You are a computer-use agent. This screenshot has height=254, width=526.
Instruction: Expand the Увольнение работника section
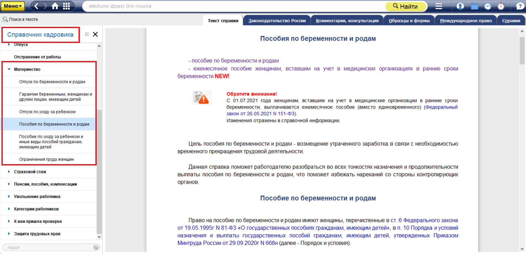coord(9,196)
